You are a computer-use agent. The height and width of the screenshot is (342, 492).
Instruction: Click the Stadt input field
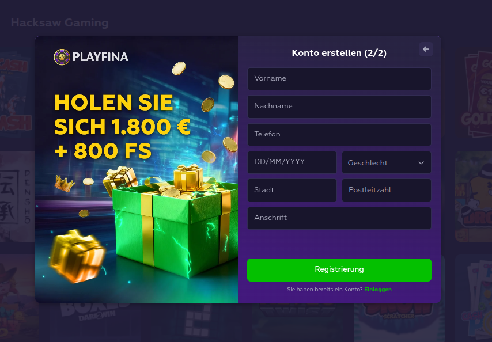point(292,190)
